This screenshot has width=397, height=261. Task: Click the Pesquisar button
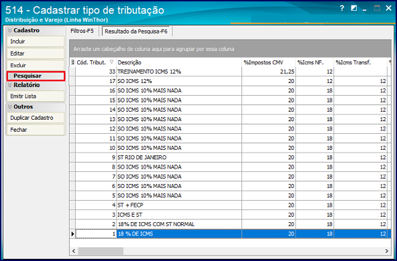click(x=36, y=76)
